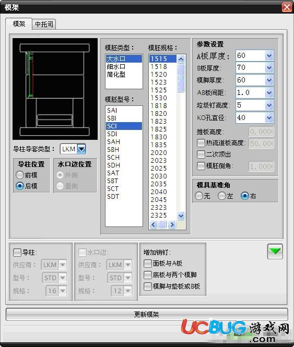294x347 pixels.
Task: Click the 更新模架 button
Action: tap(147, 314)
